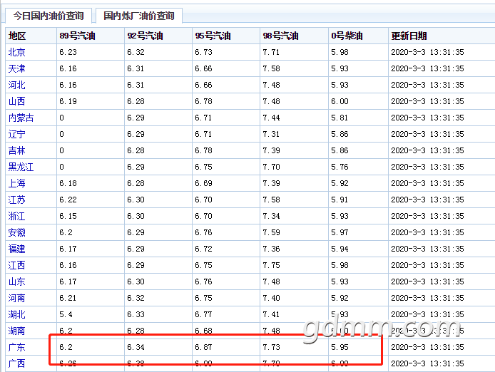495x372 pixels.
Task: Open the 山东 region link
Action: (16, 281)
